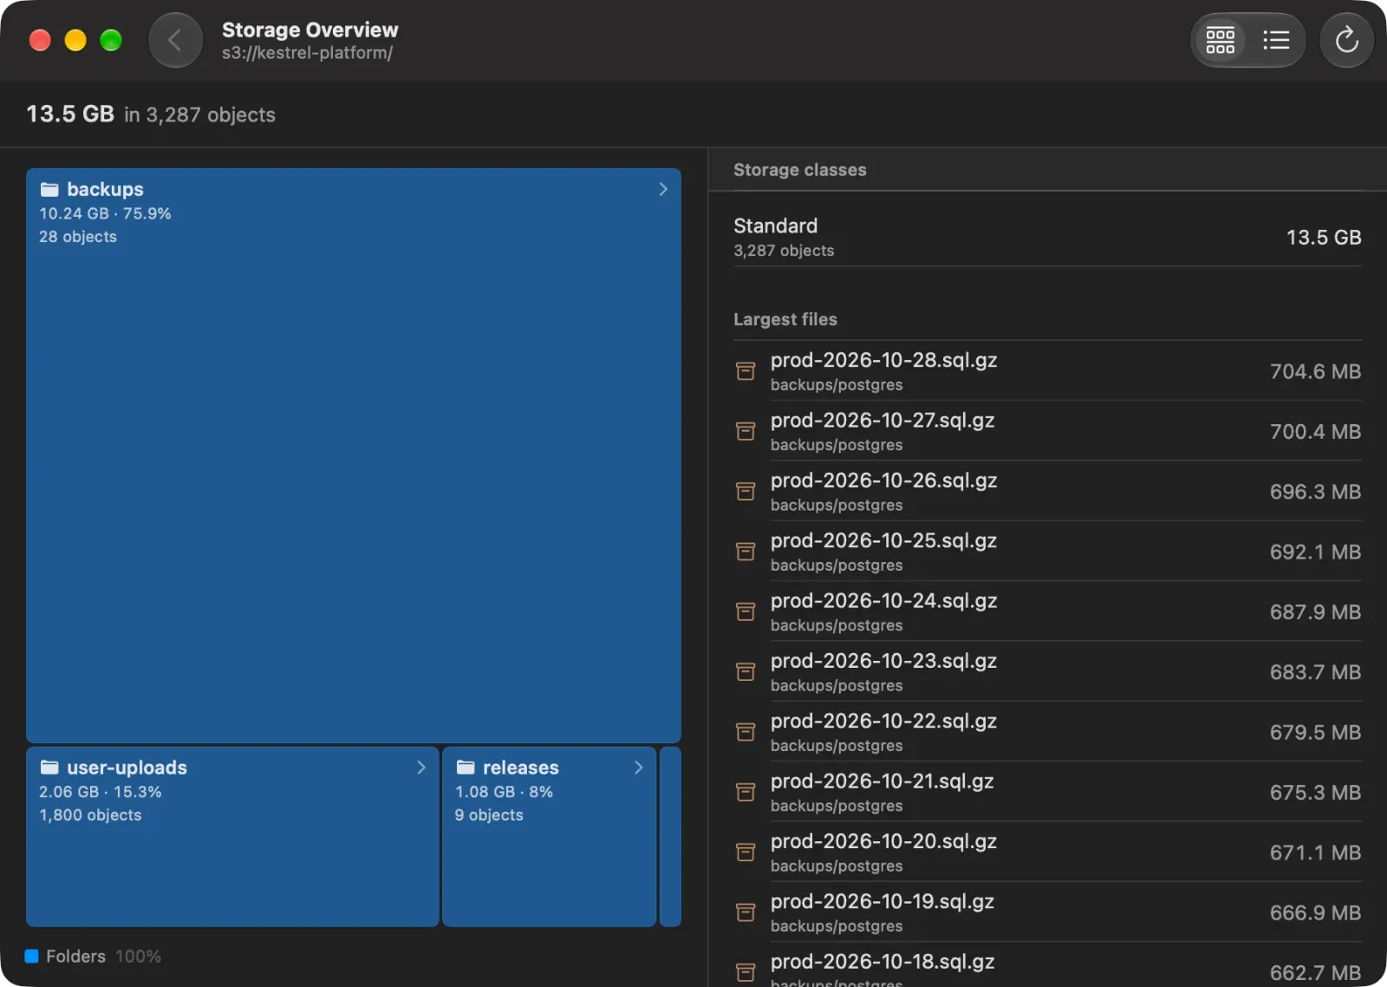Refresh the storage overview
1387x987 pixels.
tap(1346, 40)
